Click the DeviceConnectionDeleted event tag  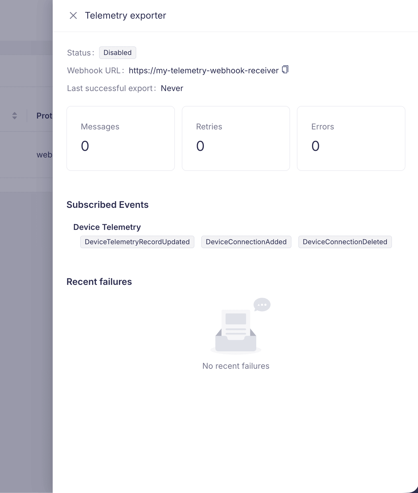(x=345, y=242)
